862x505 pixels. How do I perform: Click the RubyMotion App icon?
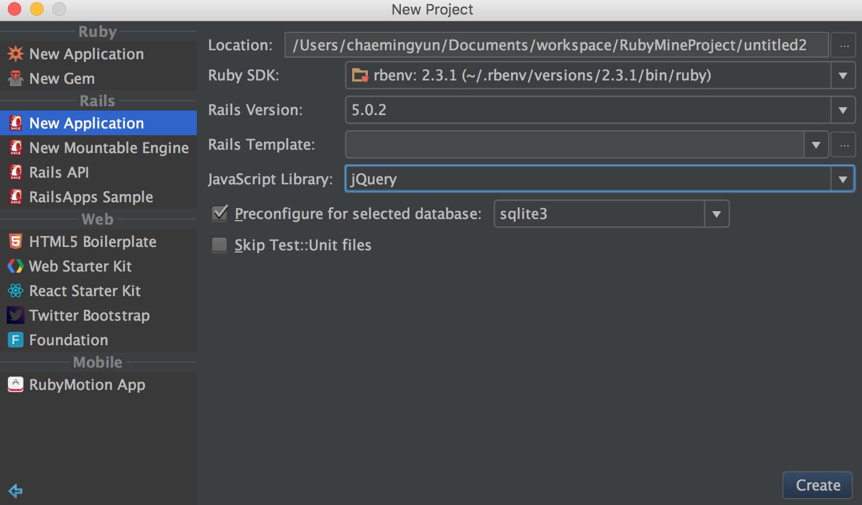[16, 384]
